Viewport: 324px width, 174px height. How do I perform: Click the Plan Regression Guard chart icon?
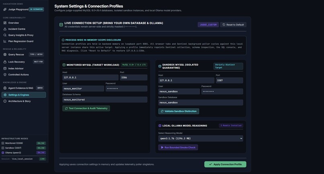click(5, 41)
